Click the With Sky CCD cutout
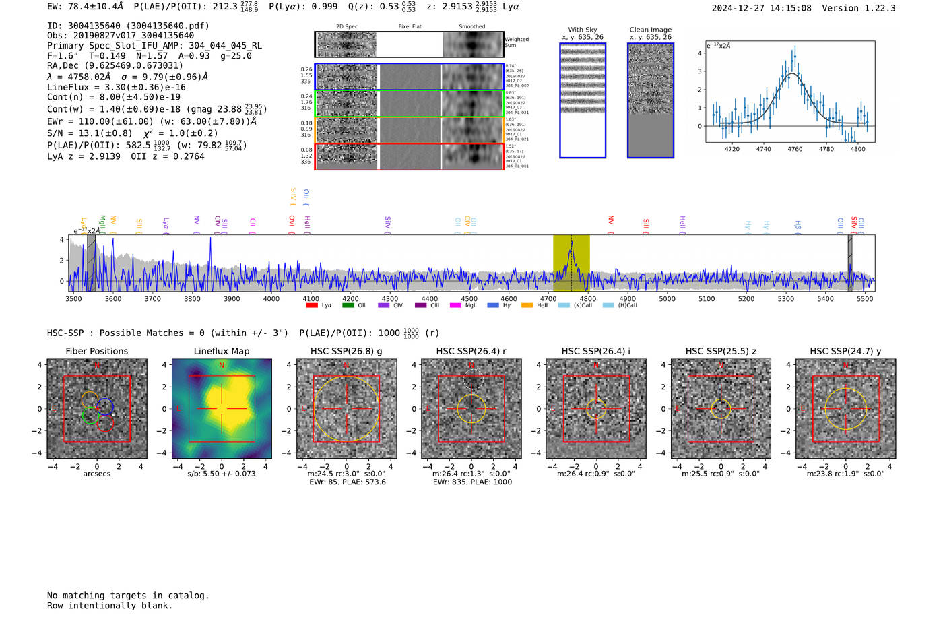This screenshot has width=943, height=642. (x=583, y=100)
